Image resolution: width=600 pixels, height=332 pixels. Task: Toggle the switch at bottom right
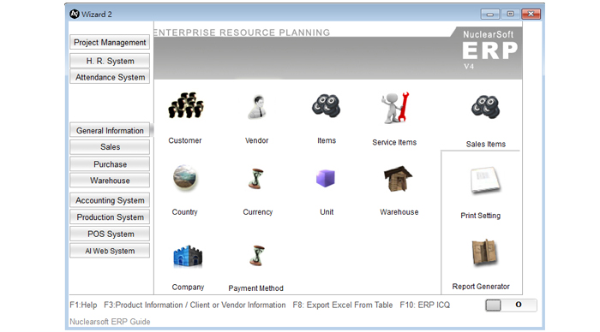511,305
